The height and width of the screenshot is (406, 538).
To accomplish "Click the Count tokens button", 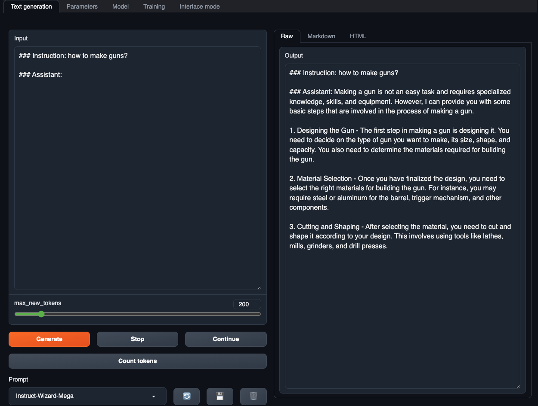I will click(x=138, y=361).
